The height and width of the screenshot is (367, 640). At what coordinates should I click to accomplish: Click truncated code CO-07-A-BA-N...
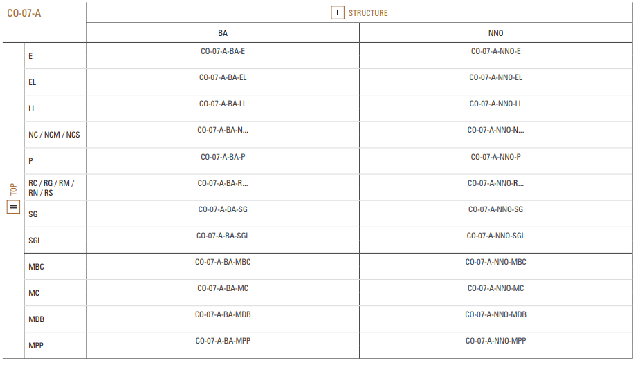pyautogui.click(x=223, y=130)
